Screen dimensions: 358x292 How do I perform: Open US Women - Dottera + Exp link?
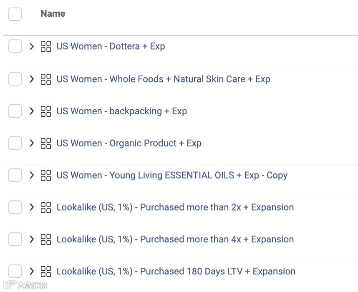coord(111,46)
